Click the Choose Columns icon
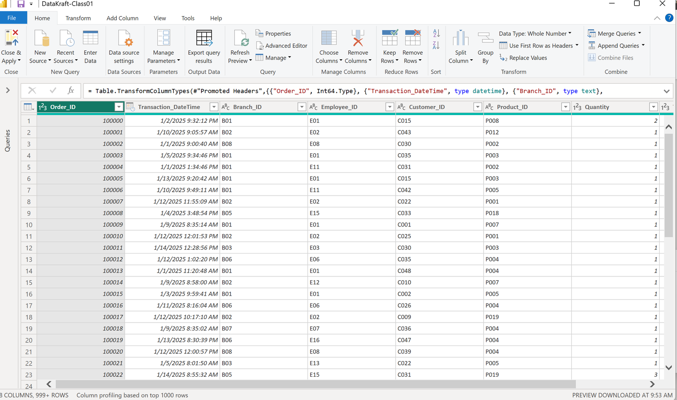Image resolution: width=677 pixels, height=400 pixels. coord(329,38)
